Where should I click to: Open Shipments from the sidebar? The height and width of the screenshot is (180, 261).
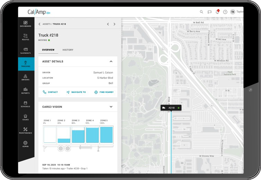coord(26,51)
